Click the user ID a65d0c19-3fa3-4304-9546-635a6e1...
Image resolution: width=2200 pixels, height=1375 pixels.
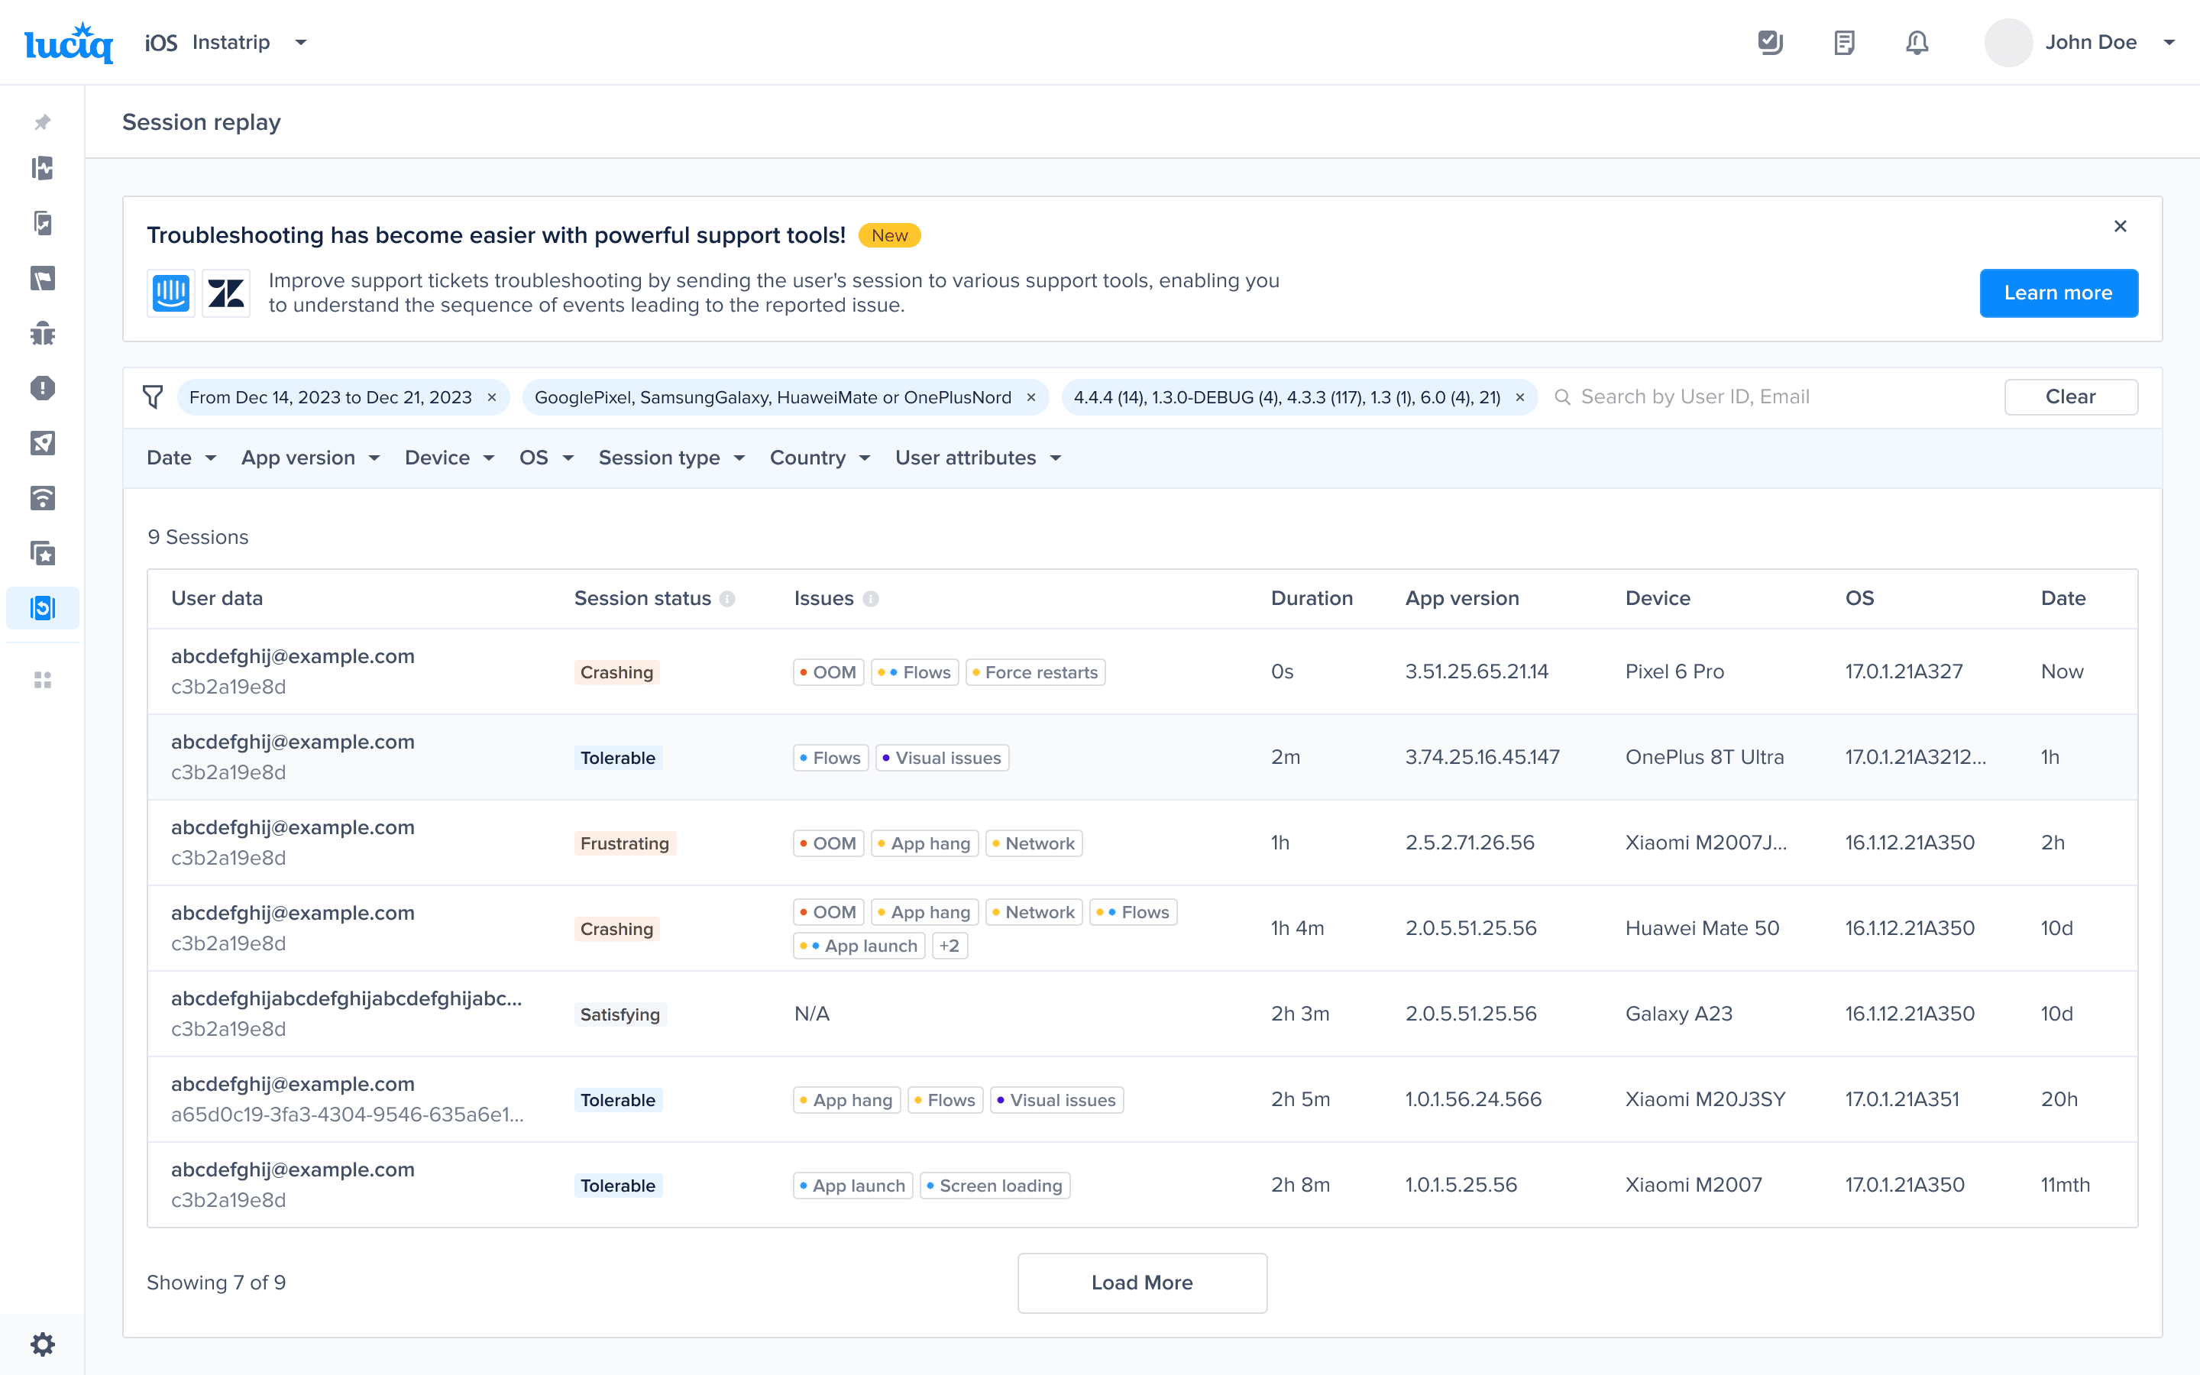tap(348, 1114)
